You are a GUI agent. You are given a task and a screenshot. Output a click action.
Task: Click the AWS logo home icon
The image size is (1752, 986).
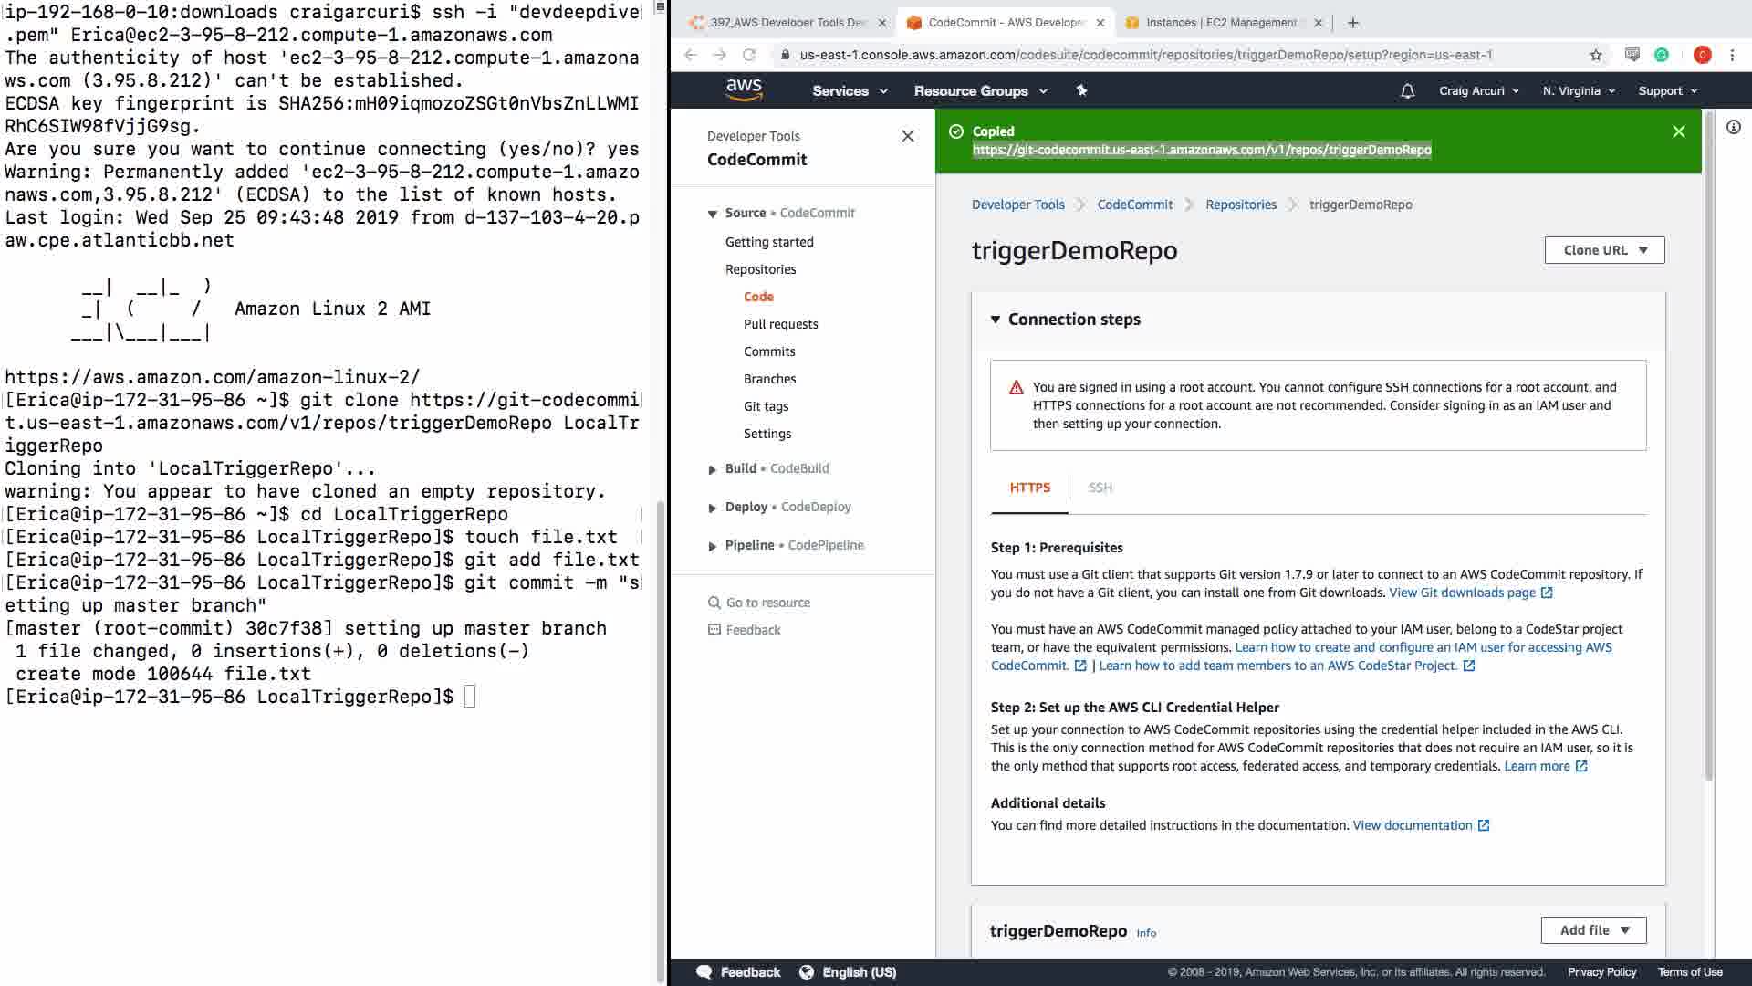pos(744,89)
